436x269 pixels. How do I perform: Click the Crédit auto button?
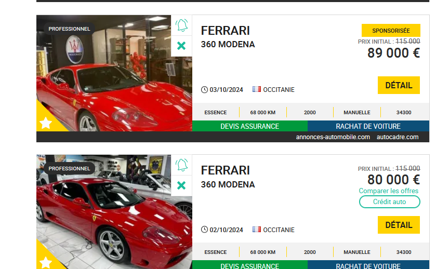[x=389, y=201]
